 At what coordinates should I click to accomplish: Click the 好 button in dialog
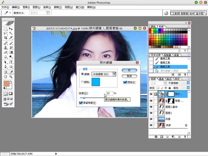pos(129,70)
